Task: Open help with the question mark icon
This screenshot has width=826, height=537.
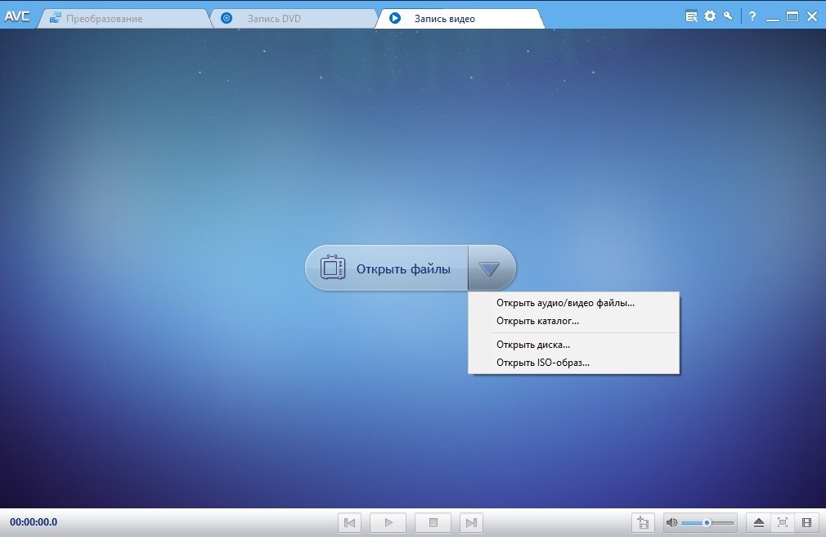Action: (752, 16)
